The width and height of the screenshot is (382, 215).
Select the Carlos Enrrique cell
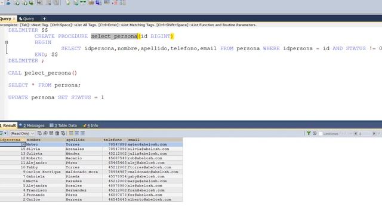(45, 172)
